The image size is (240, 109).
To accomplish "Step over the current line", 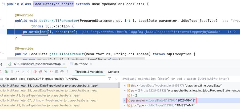I will point(17,72).
